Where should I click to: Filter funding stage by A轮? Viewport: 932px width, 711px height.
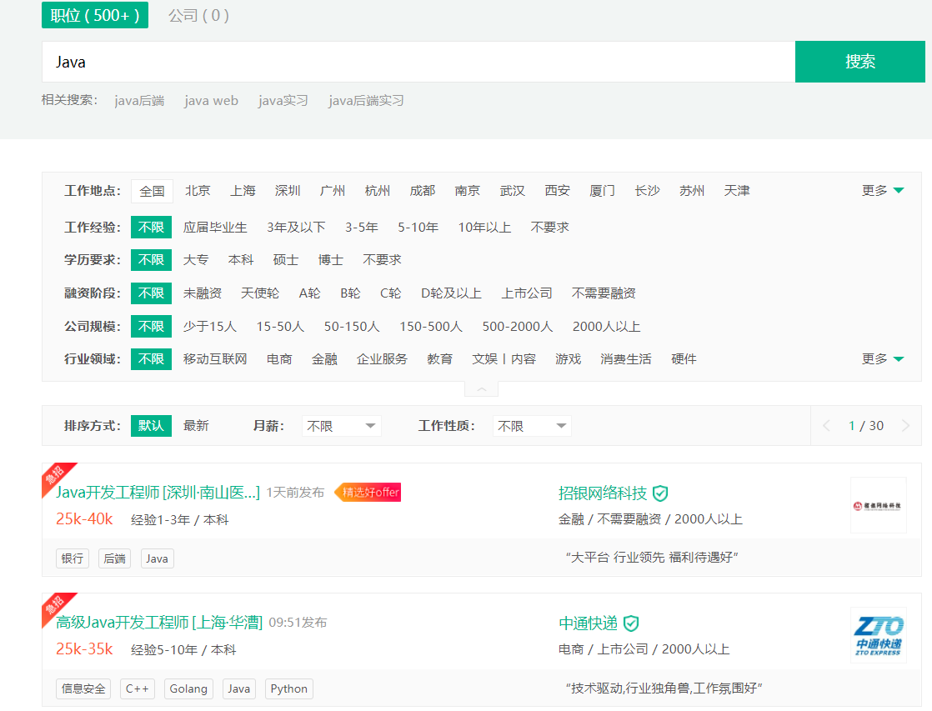[x=309, y=293]
